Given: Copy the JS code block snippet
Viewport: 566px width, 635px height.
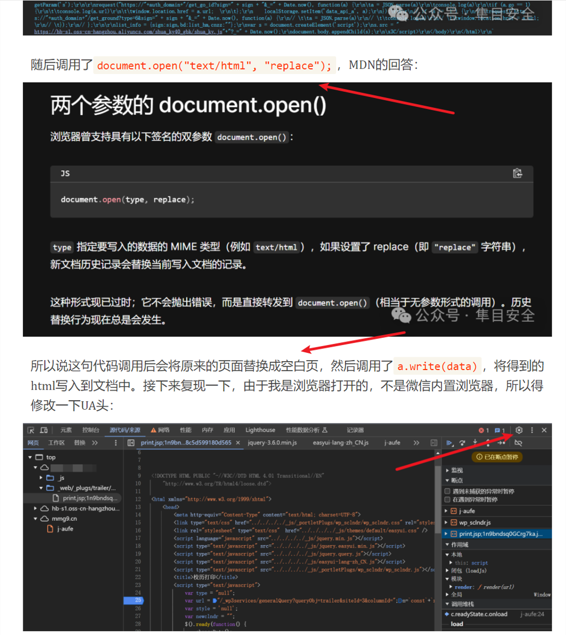Looking at the screenshot, I should coord(517,173).
